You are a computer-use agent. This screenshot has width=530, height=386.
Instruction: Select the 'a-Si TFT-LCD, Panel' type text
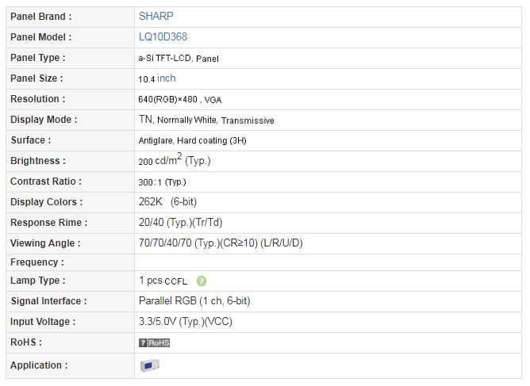178,58
